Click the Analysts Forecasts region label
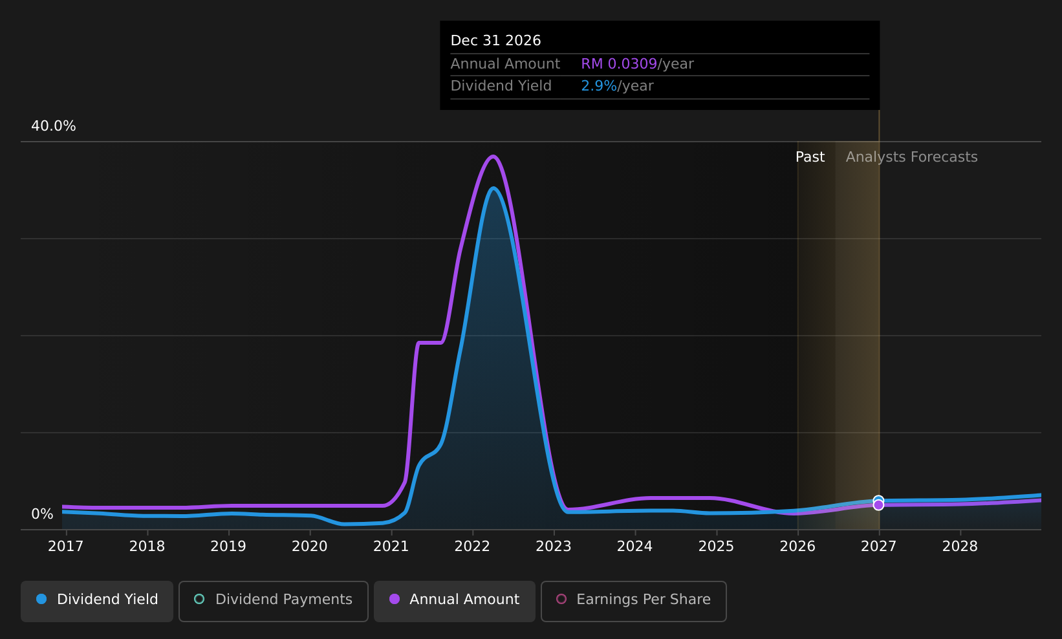 point(911,157)
